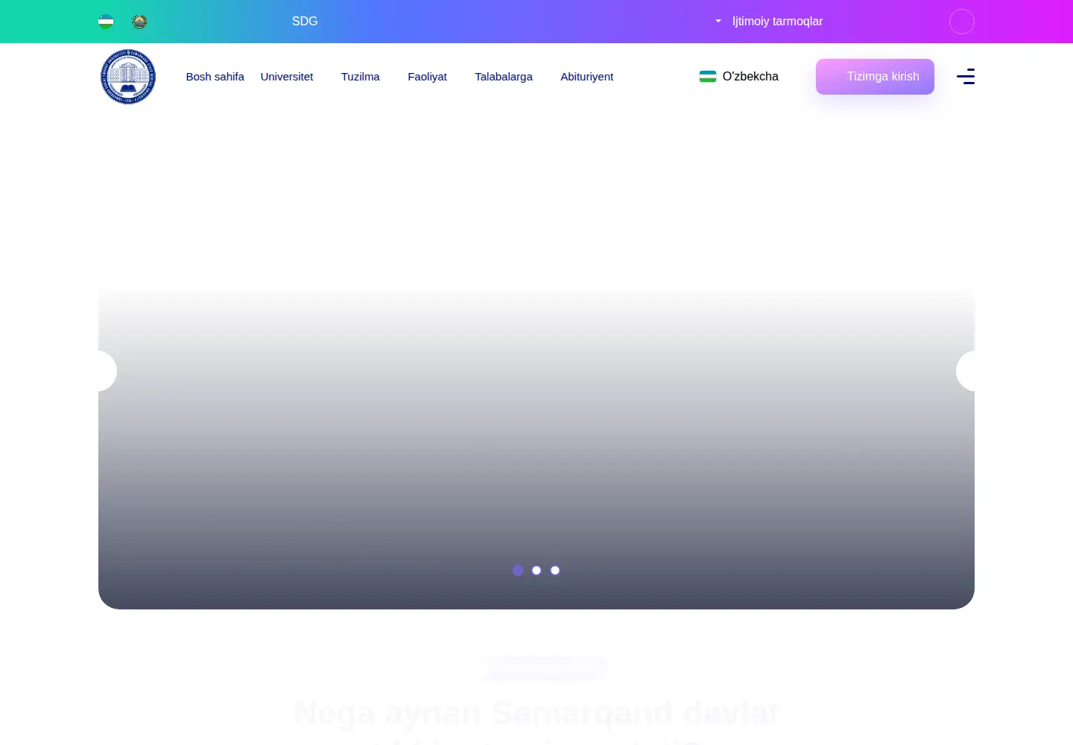Open the university logo home link
This screenshot has width=1073, height=745.
(128, 77)
